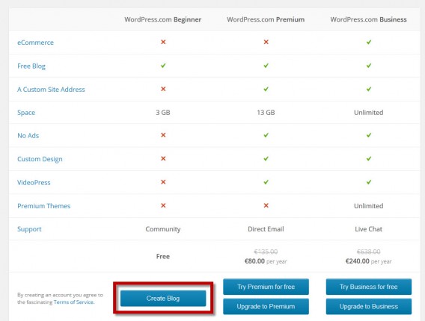Click VideoPress check under Business
The height and width of the screenshot is (321, 425).
pyautogui.click(x=369, y=182)
